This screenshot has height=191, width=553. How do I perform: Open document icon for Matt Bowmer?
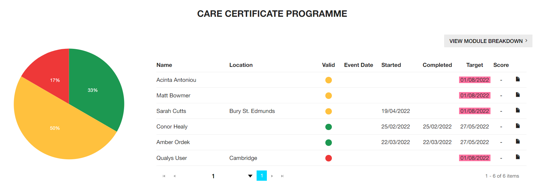[x=518, y=95]
